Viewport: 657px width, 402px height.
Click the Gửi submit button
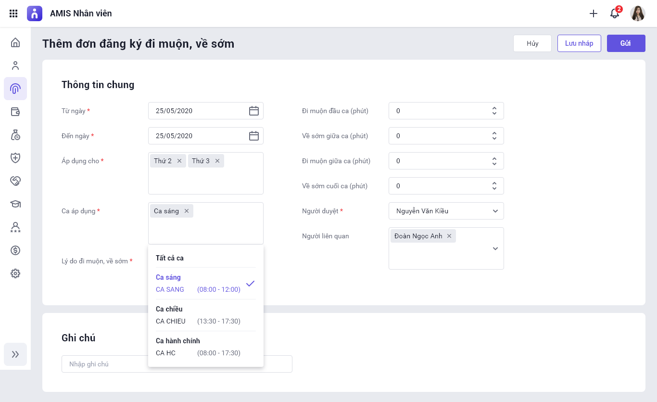coord(626,43)
